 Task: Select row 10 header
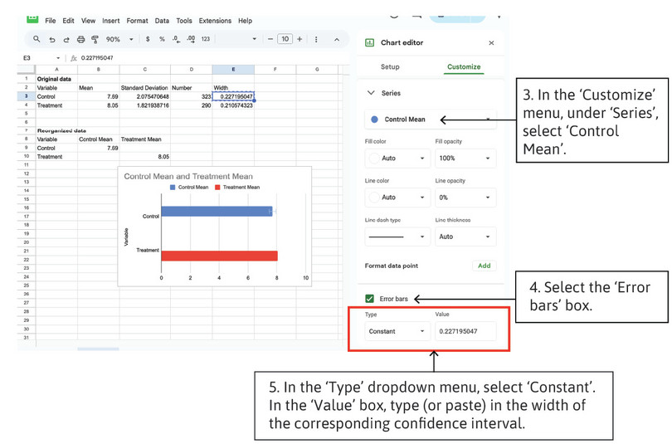tap(27, 156)
